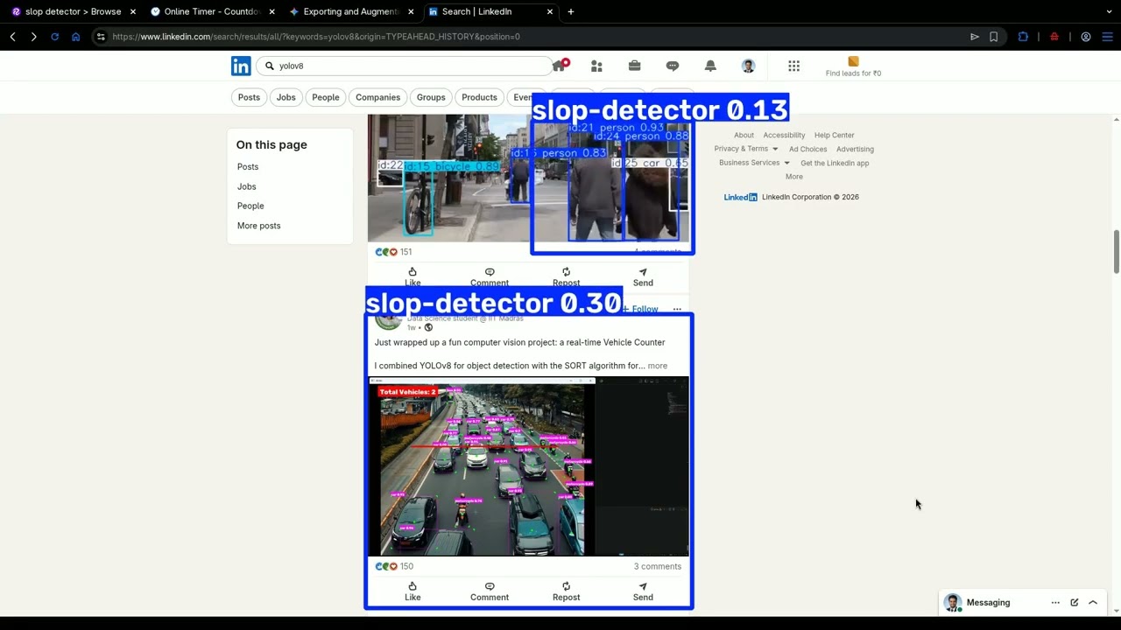
Task: Open the Jobs briefcase icon in LinkedIn nav
Action: click(x=634, y=66)
